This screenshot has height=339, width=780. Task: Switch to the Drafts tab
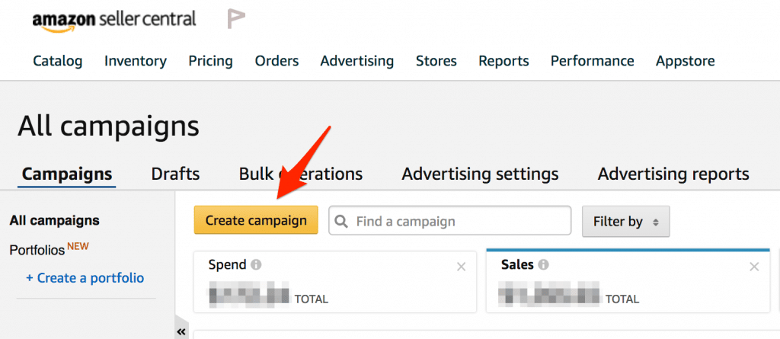pos(175,174)
